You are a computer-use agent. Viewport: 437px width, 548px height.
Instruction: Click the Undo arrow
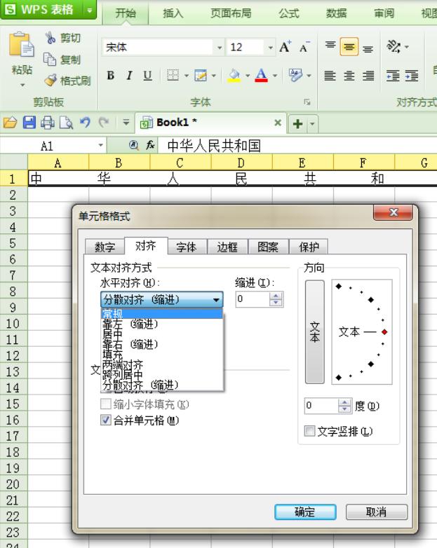85,123
